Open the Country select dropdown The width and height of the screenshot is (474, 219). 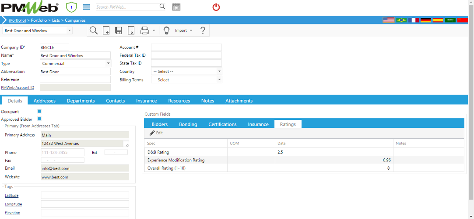coord(186,72)
